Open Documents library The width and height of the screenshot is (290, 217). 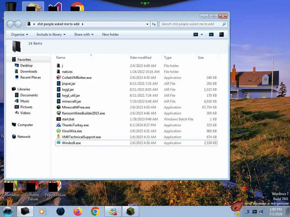pyautogui.click(x=29, y=95)
